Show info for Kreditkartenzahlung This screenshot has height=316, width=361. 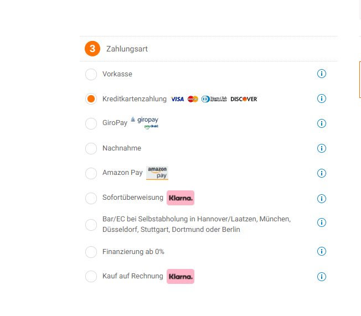click(322, 99)
